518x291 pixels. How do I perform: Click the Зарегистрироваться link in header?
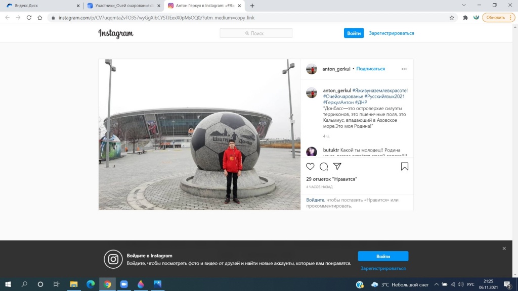point(391,33)
